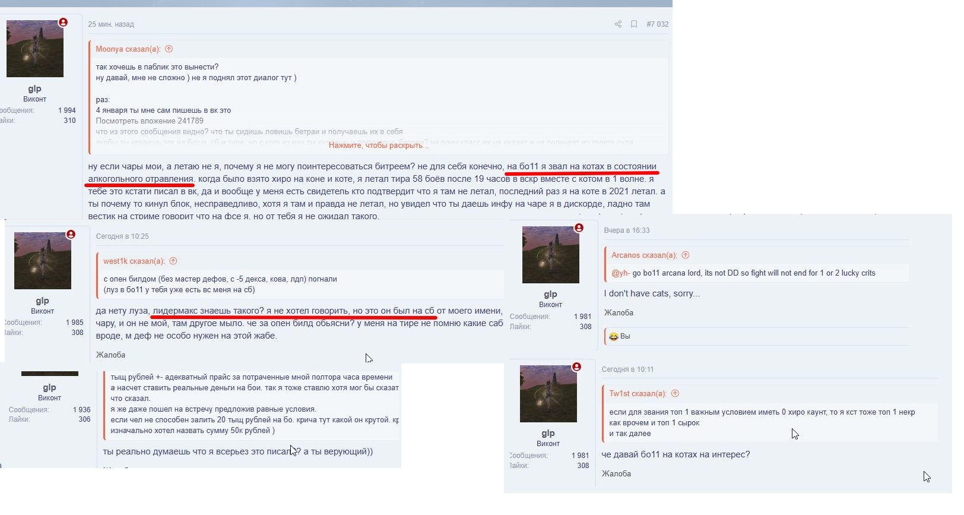The height and width of the screenshot is (515, 964).
Task: Click the "Сегодня в 10:25" timestamp
Action: [x=122, y=236]
